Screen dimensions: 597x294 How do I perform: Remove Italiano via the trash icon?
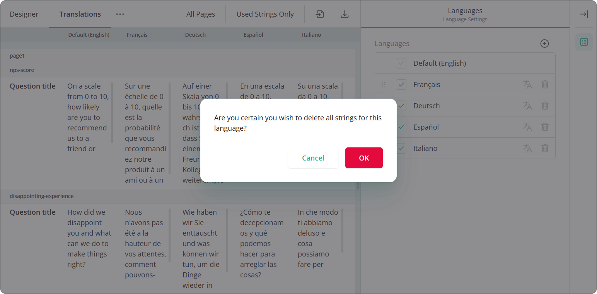tap(545, 148)
